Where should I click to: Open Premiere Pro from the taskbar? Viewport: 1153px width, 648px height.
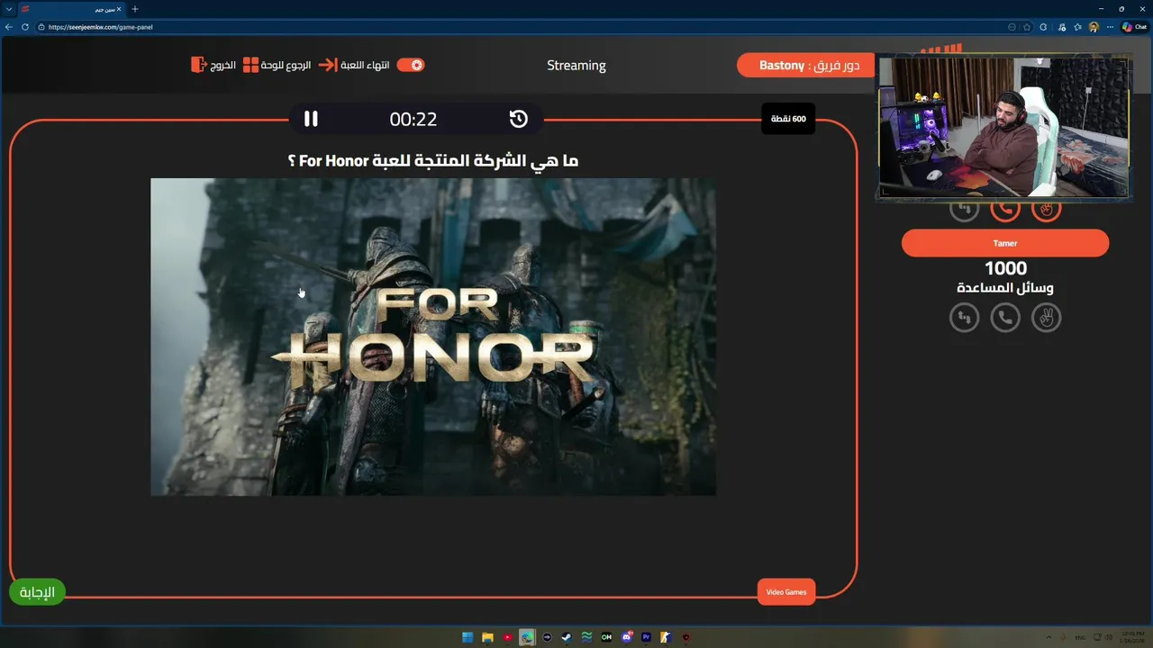pyautogui.click(x=646, y=637)
